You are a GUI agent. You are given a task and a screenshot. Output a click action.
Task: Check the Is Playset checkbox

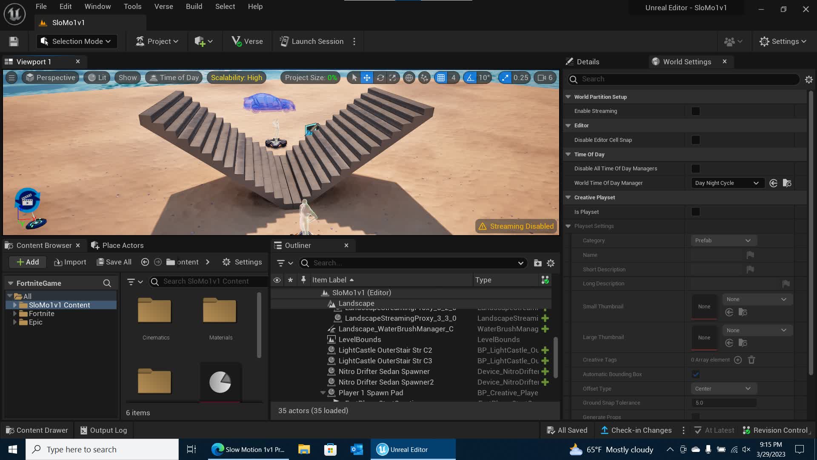tap(695, 212)
